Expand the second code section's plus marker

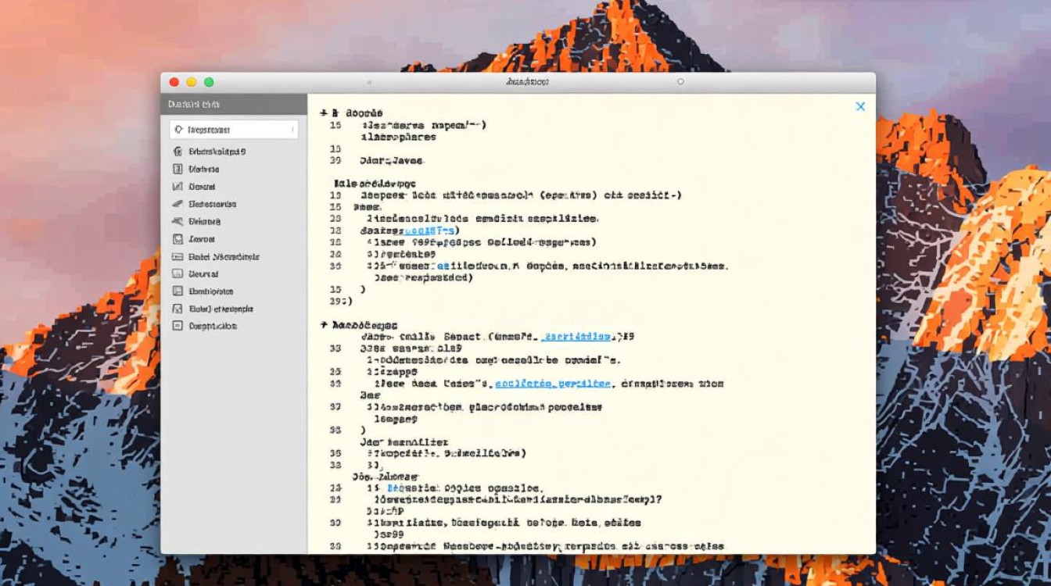click(323, 324)
